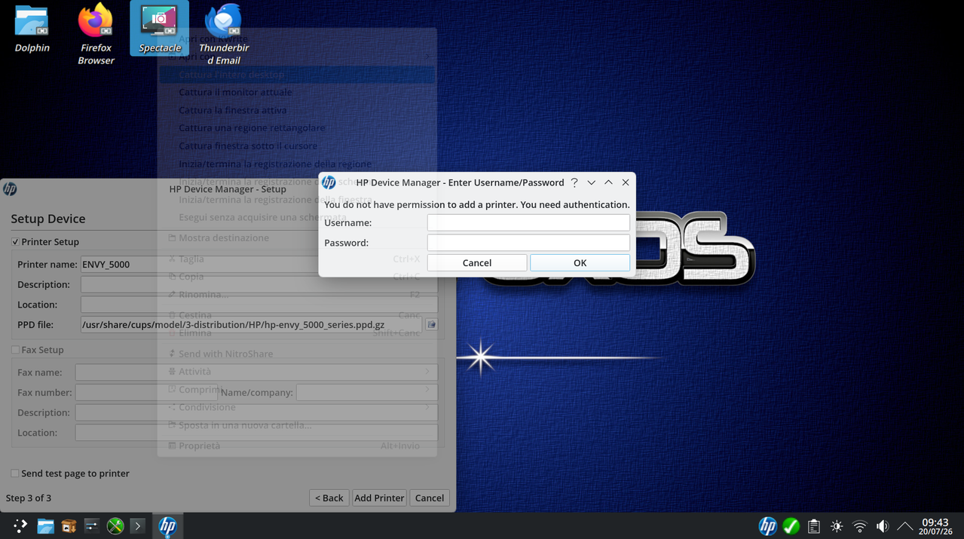This screenshot has width=964, height=539.
Task: Tick Send test page to printer
Action: pos(15,473)
